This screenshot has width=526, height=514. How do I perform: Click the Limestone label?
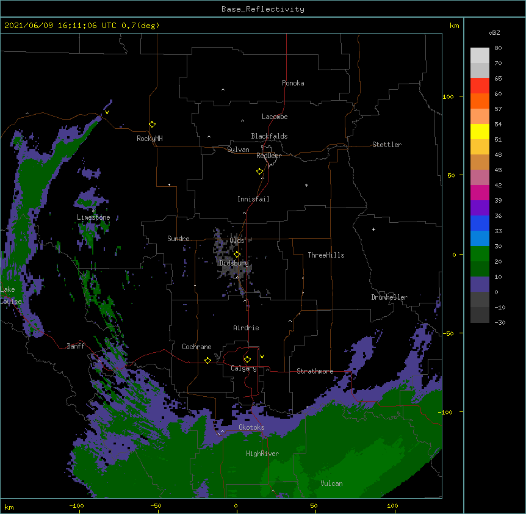click(x=93, y=217)
